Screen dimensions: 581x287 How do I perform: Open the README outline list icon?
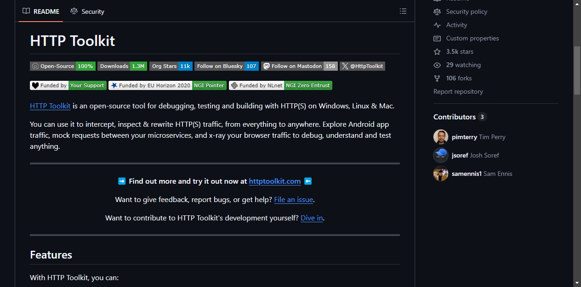pos(403,11)
